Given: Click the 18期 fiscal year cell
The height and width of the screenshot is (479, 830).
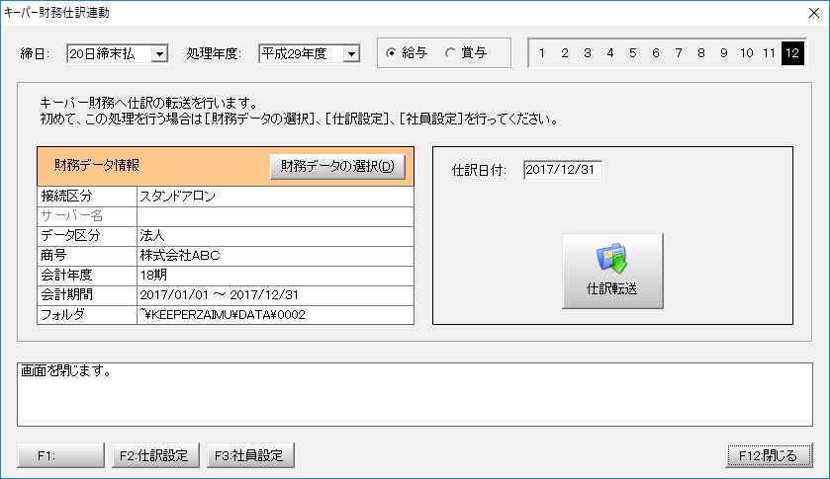Looking at the screenshot, I should [275, 275].
